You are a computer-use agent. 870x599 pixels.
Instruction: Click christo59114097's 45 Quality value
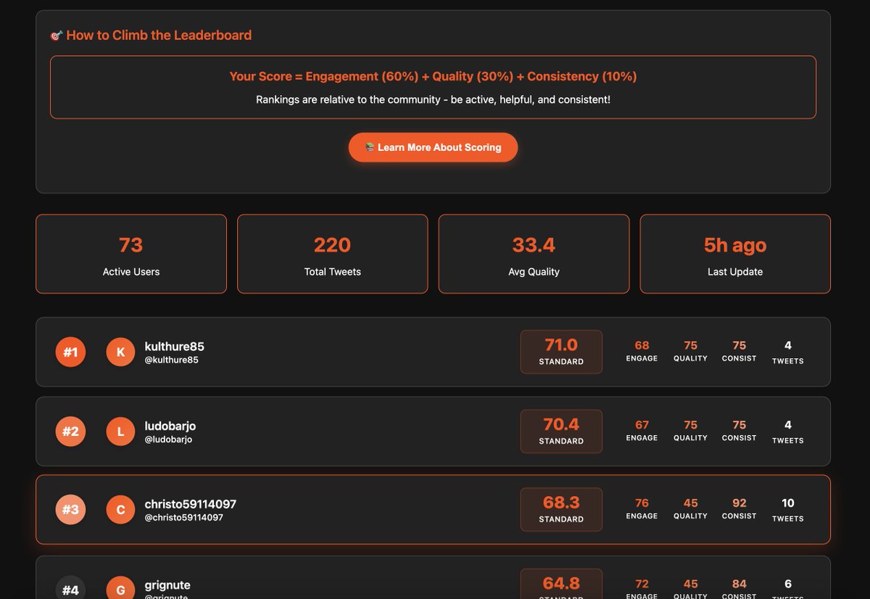tap(690, 503)
